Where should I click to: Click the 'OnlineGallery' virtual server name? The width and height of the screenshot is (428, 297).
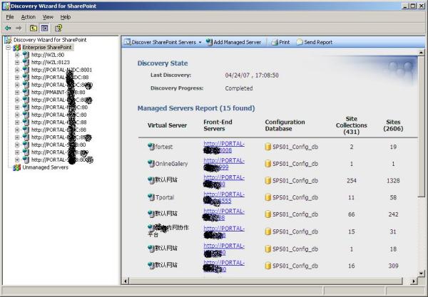point(171,164)
